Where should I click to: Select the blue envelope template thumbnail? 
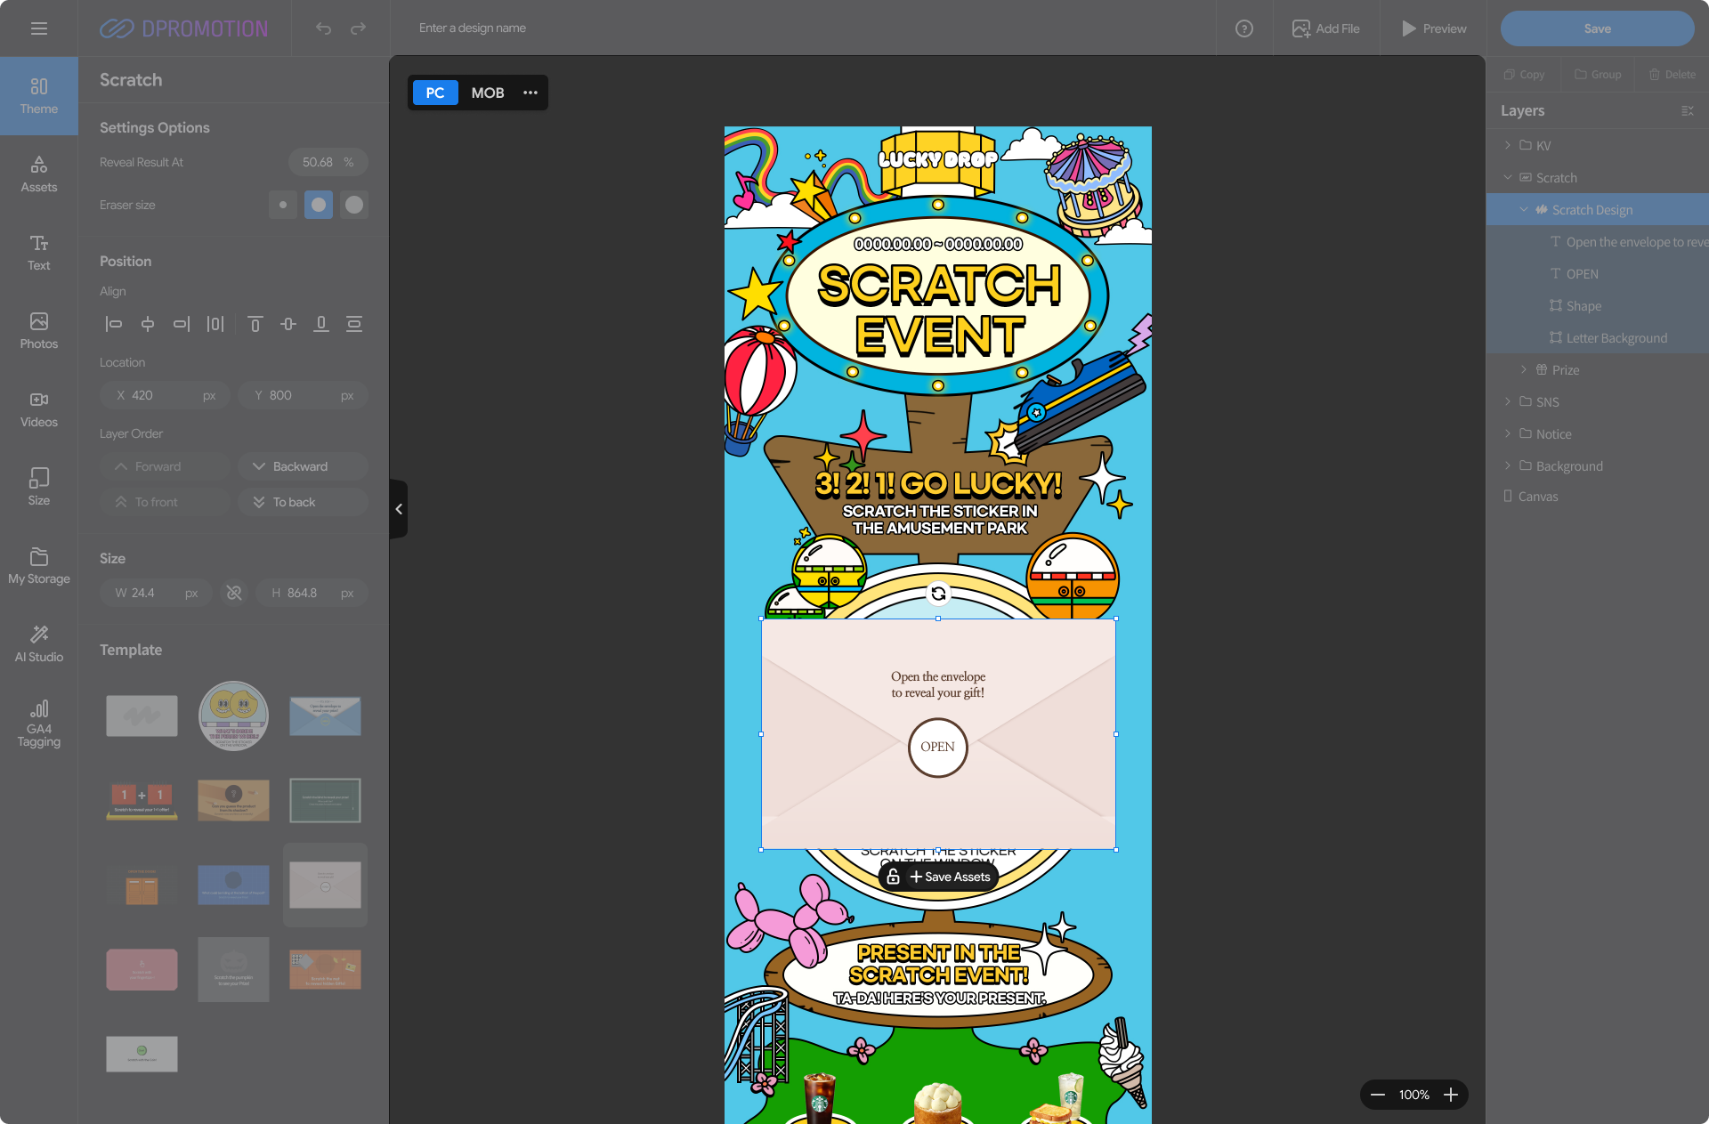[325, 716]
